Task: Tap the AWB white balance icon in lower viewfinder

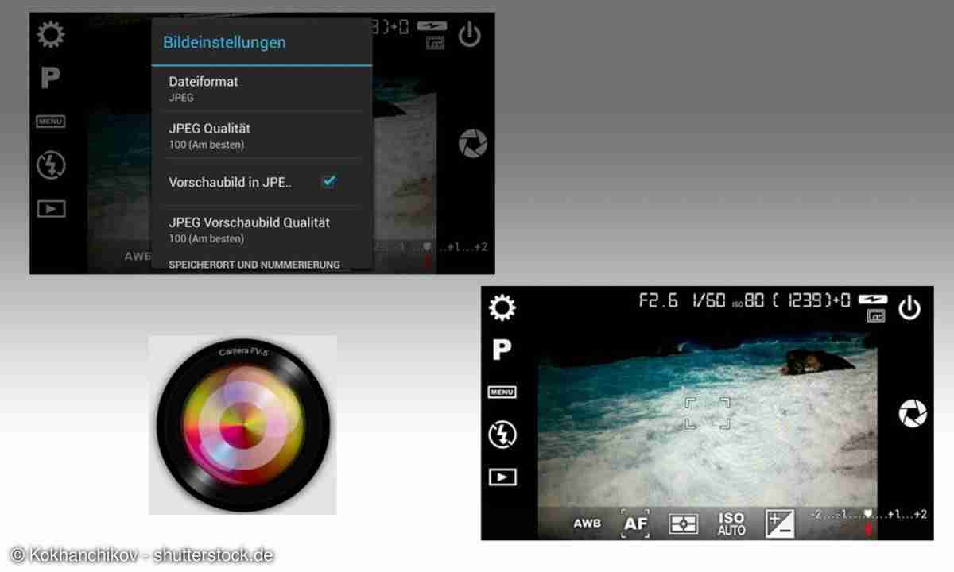Action: point(588,524)
